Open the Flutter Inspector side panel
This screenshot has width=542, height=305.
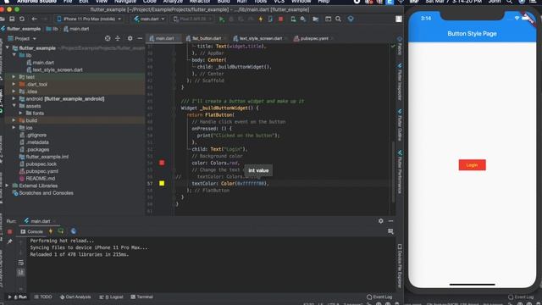[400, 81]
